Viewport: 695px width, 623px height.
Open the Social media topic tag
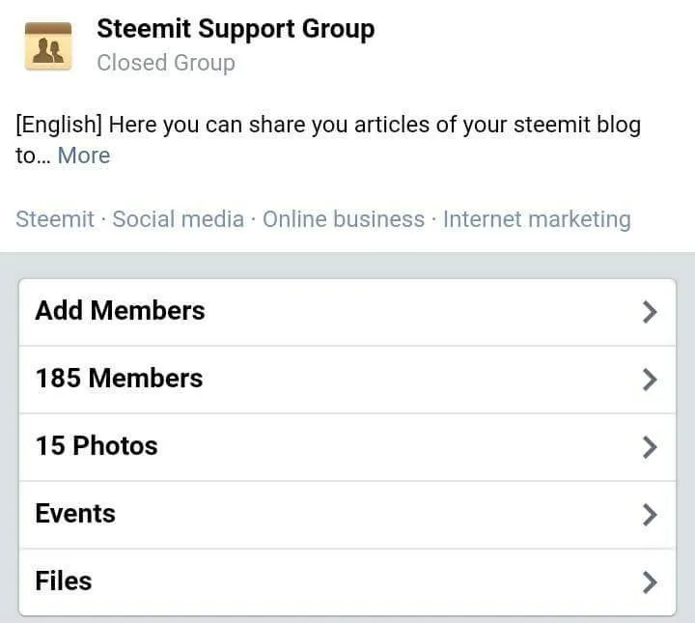pos(179,219)
